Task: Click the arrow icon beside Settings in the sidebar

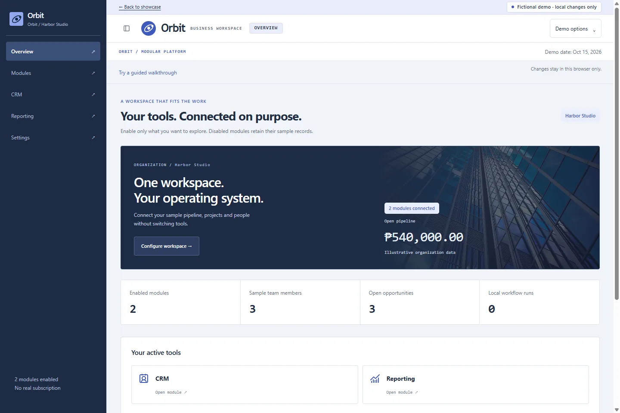Action: (x=93, y=138)
